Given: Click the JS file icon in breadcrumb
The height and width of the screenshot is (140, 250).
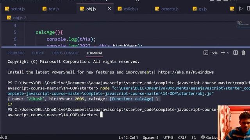Looking at the screenshot, I should click(9, 17).
